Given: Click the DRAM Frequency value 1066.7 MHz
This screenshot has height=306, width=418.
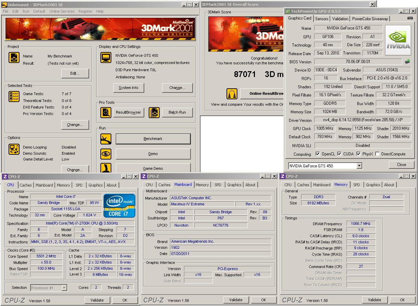Looking at the screenshot, I should point(361,224).
